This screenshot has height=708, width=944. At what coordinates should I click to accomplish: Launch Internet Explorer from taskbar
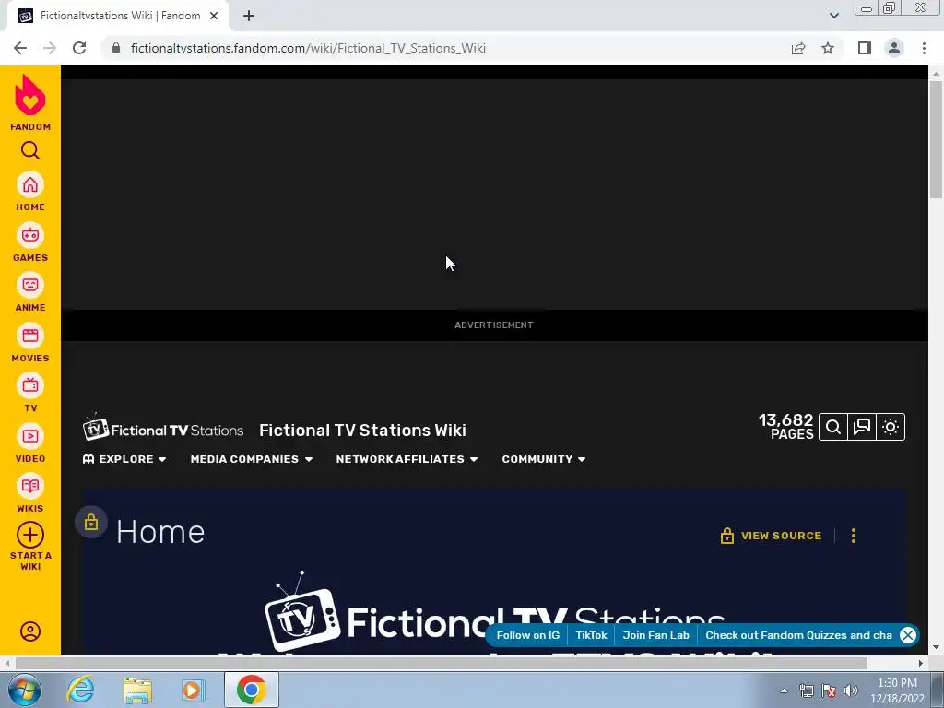(x=81, y=690)
